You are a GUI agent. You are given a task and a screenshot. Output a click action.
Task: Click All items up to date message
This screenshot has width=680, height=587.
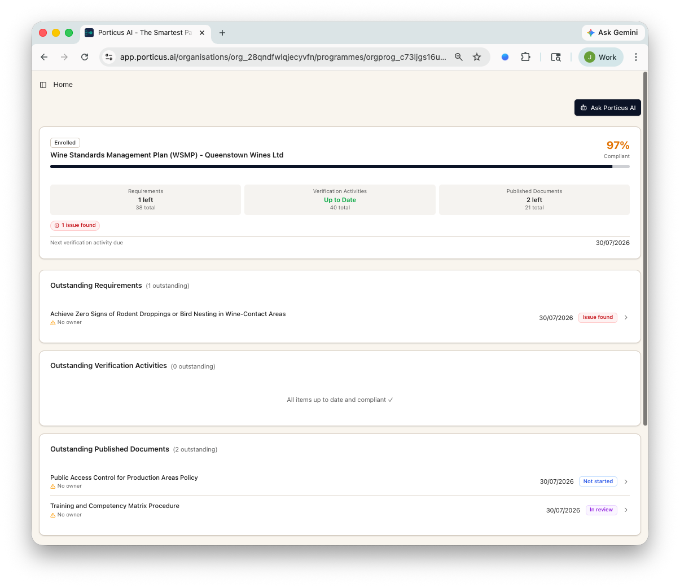[x=340, y=400]
